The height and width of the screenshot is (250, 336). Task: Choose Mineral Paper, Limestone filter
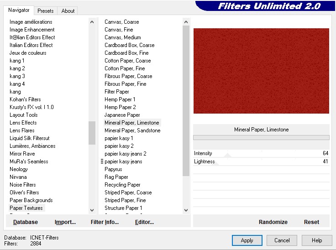coord(132,123)
